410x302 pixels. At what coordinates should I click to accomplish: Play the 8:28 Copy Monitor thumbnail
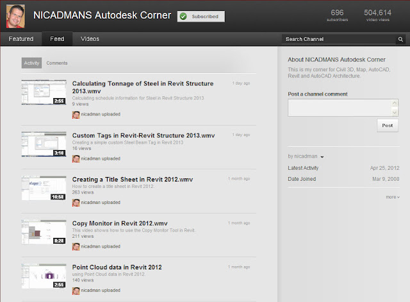(44, 232)
